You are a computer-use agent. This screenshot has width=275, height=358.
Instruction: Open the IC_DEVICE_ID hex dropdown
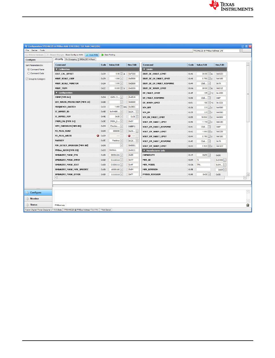pyautogui.click(x=137, y=112)
